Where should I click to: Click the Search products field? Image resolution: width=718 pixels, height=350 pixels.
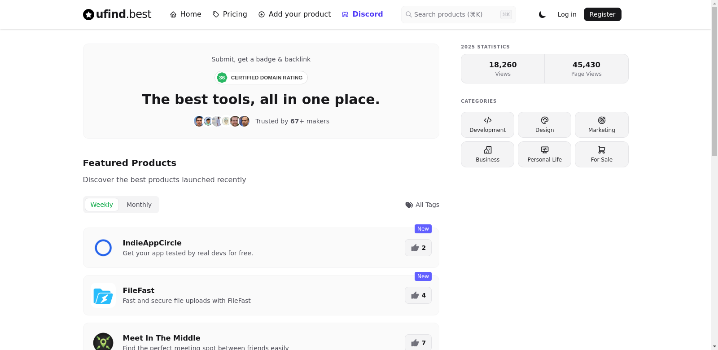[x=453, y=14]
